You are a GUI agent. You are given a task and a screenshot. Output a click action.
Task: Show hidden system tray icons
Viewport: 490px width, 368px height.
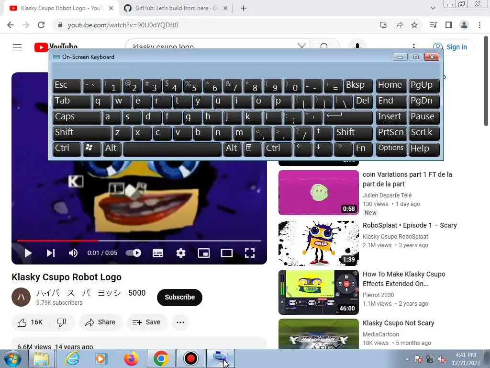pyautogui.click(x=407, y=359)
